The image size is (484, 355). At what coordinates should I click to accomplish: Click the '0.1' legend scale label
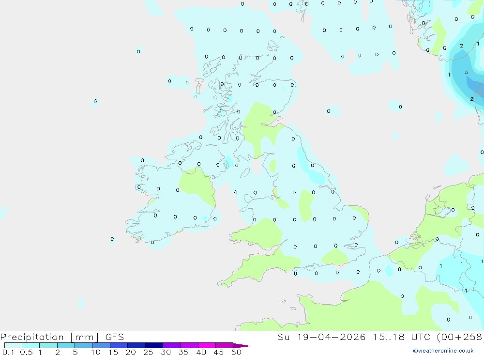click(8, 352)
